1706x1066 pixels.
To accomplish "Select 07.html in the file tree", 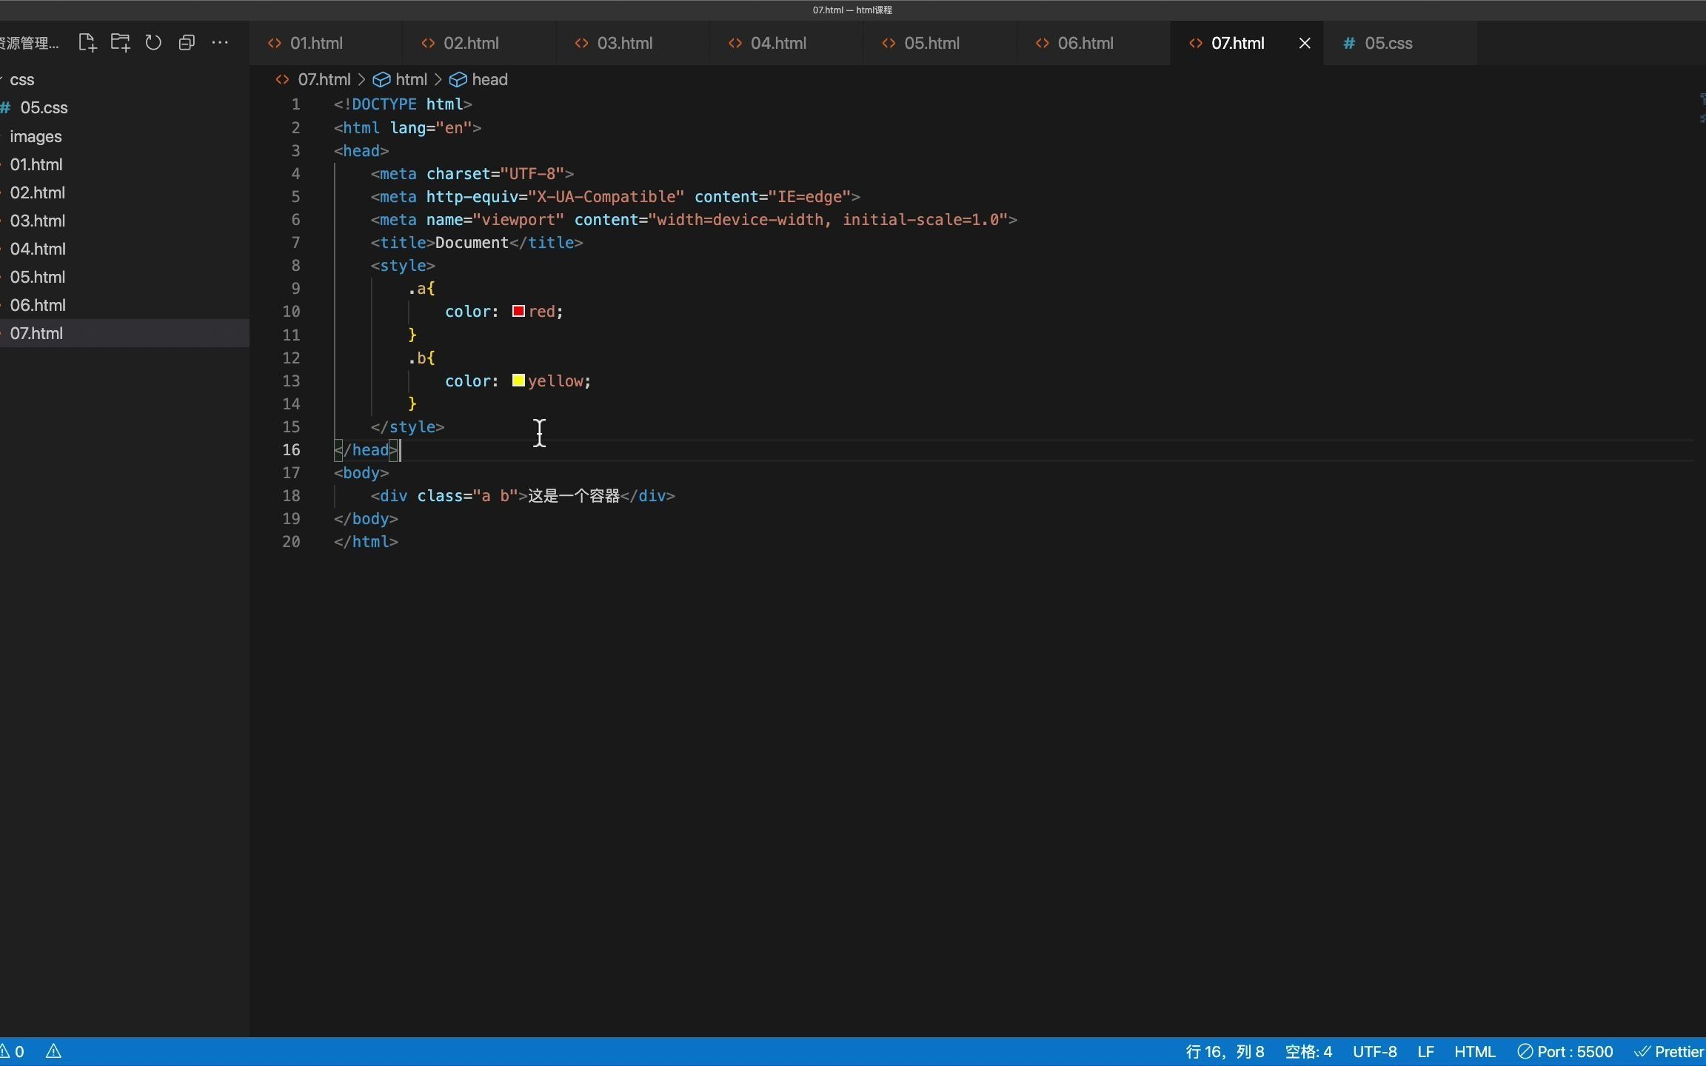I will coord(124,333).
